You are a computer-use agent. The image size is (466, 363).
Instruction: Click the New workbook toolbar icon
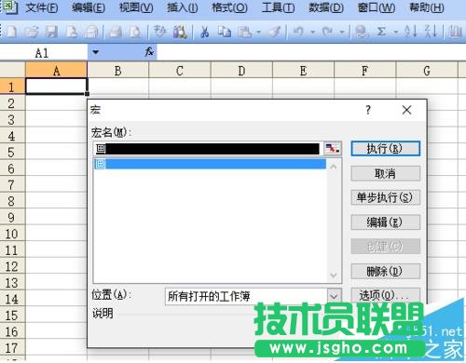click(11, 32)
